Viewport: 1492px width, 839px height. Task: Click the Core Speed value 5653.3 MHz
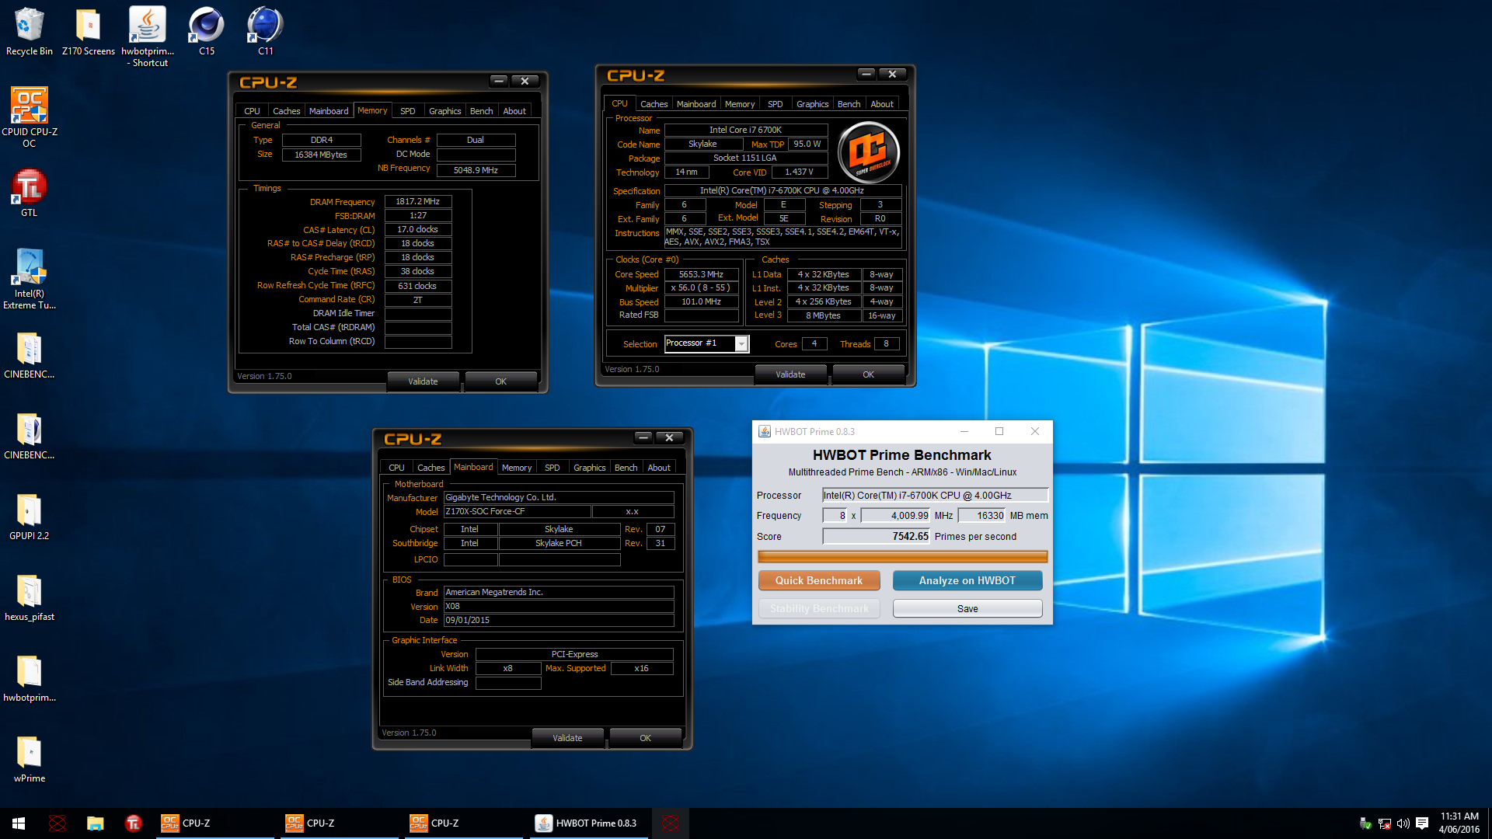pyautogui.click(x=701, y=274)
